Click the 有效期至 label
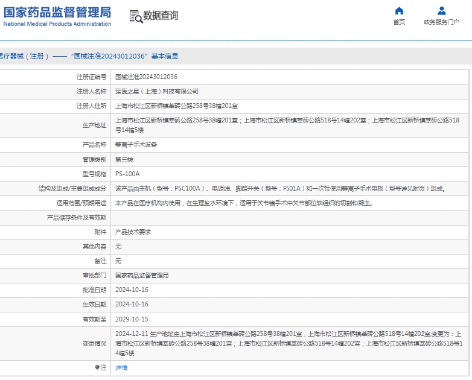Screen dimensions: 472x380 tap(95, 319)
